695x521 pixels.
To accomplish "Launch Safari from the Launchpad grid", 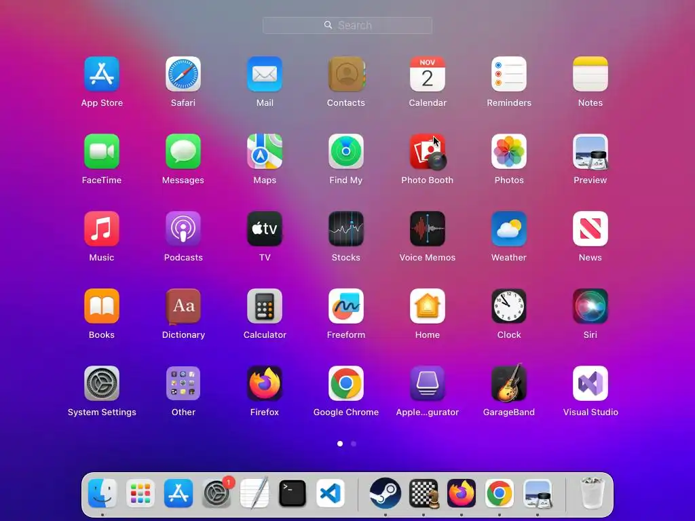I will coord(183,74).
